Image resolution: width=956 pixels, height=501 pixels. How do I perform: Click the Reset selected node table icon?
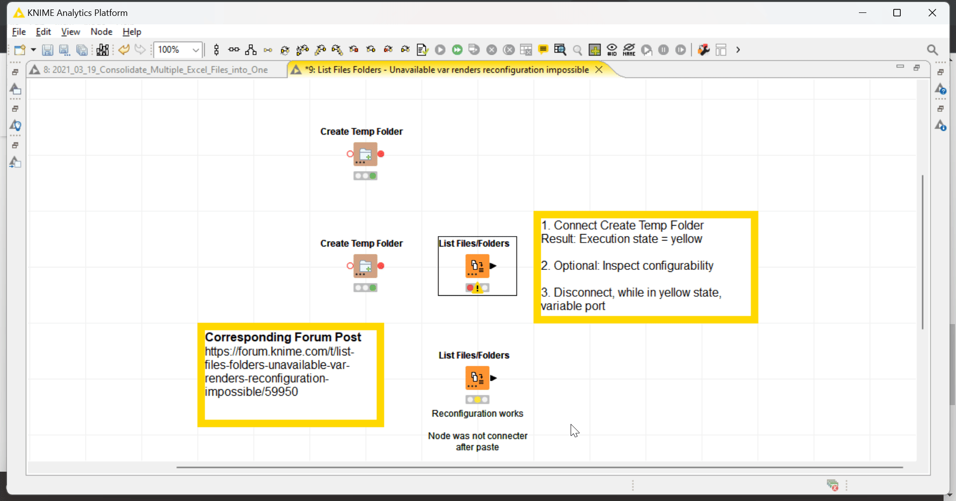coord(526,50)
